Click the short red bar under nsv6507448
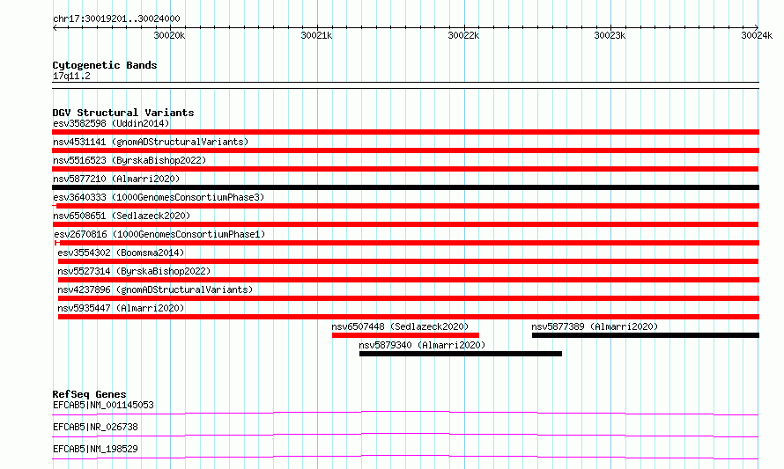The height and width of the screenshot is (469, 784). 405,335
